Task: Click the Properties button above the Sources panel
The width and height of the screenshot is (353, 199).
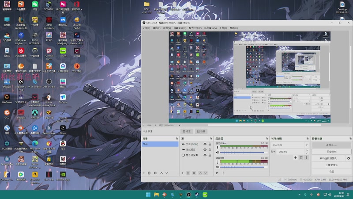Action: pyautogui.click(x=187, y=131)
